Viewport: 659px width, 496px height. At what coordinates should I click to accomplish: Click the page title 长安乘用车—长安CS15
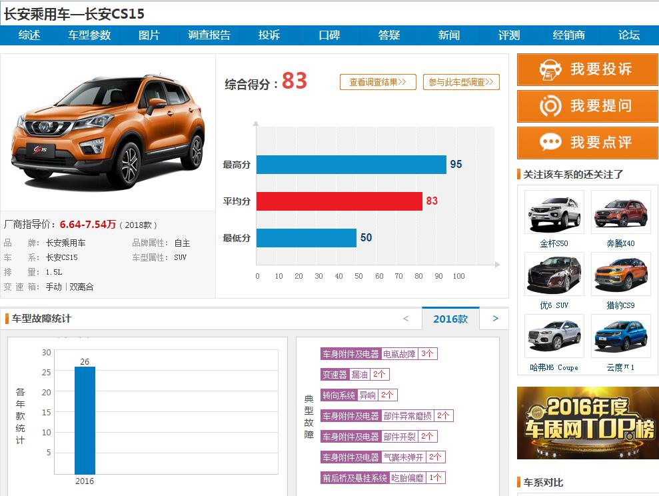(74, 14)
